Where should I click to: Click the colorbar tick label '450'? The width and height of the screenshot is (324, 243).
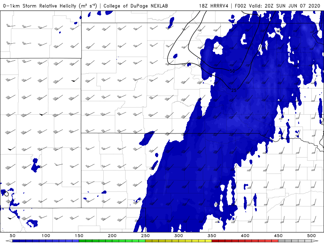point(278,236)
